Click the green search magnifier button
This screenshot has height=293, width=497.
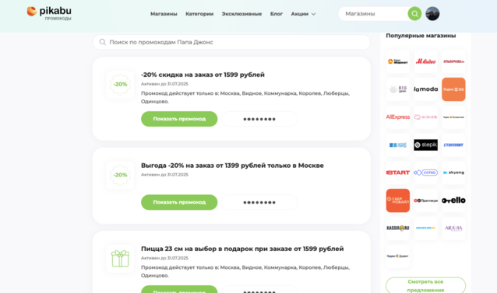(x=414, y=14)
